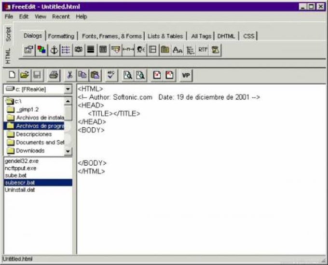Cut the selection with the scissors icon
This screenshot has height=265, width=328.
(x=70, y=75)
